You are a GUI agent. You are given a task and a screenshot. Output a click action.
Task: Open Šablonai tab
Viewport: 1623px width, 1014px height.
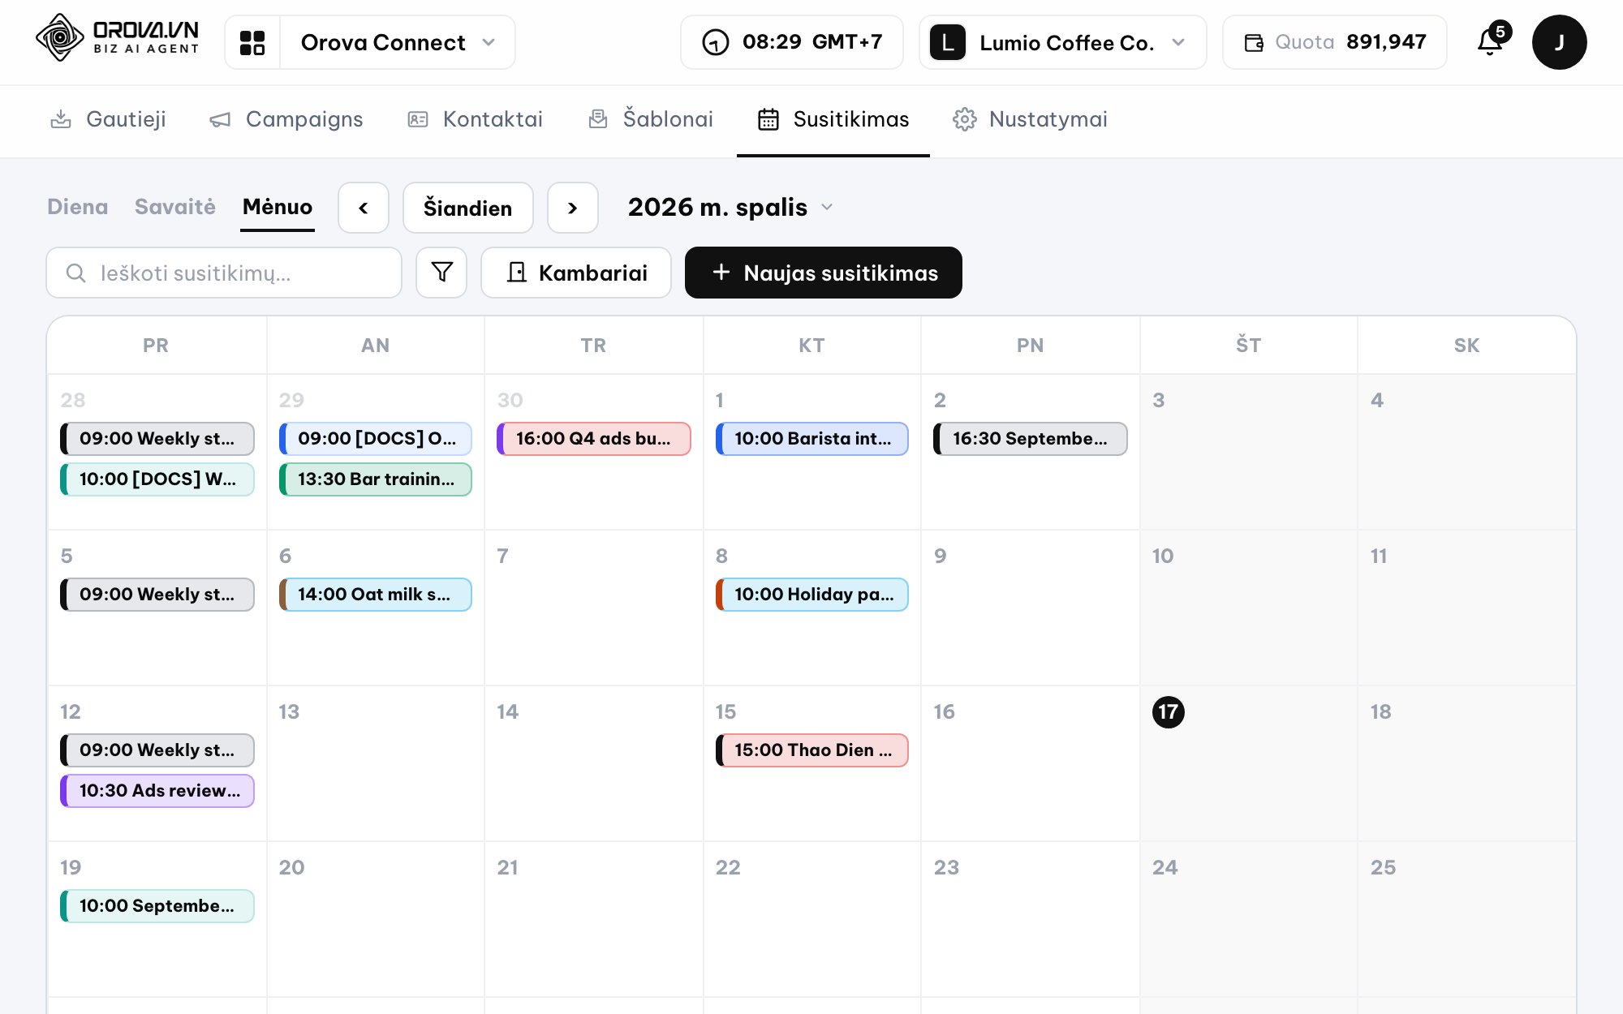tap(651, 119)
